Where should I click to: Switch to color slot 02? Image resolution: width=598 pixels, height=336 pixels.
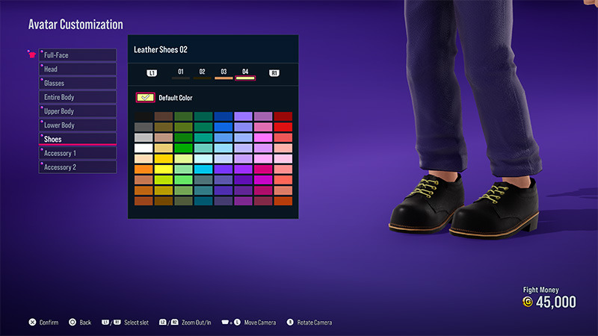[202, 73]
